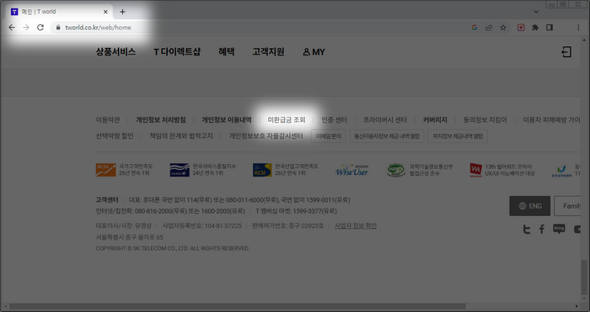Viewport: 590px width, 312px height.
Task: Click the KCSI award logo
Action: [262, 170]
